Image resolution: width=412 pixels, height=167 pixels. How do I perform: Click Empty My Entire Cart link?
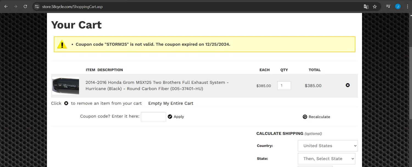coord(171,103)
